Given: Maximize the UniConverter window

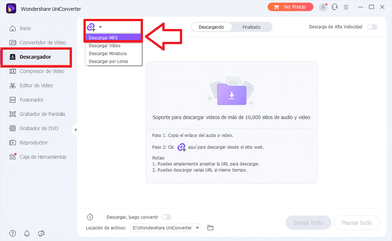Looking at the screenshot, I should (x=372, y=7).
